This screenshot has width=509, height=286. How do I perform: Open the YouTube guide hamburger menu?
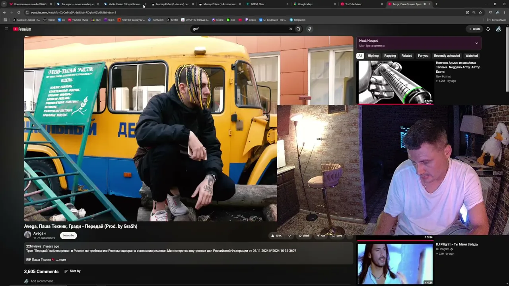[6, 29]
